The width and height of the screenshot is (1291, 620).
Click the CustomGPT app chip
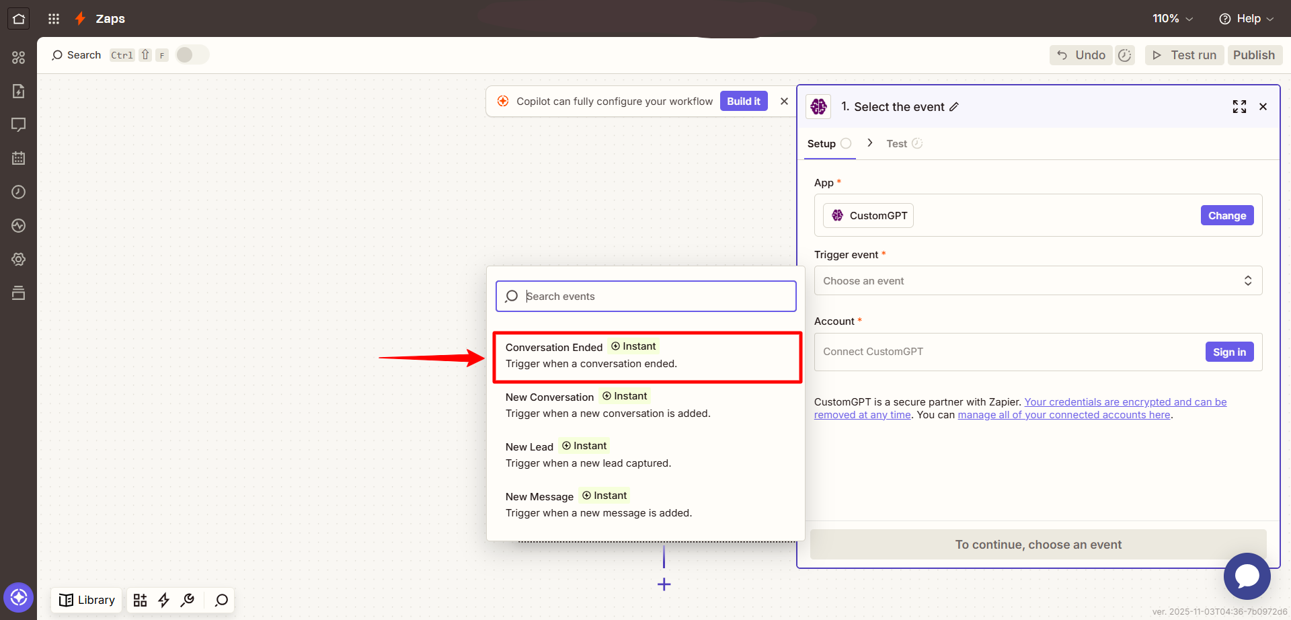click(x=869, y=216)
